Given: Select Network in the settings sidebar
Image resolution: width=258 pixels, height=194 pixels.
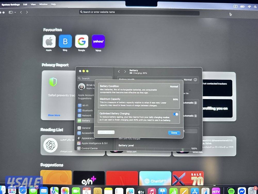Looking at the screenshot, I should point(85,115).
